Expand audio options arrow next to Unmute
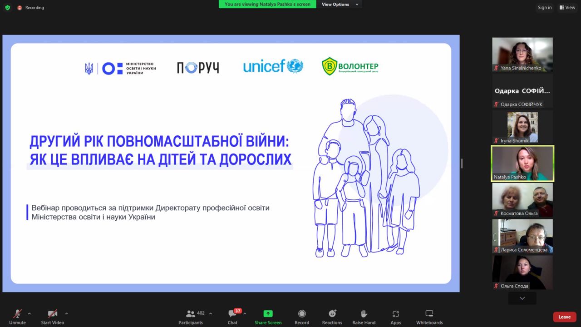Image resolution: width=581 pixels, height=327 pixels. pyautogui.click(x=30, y=313)
